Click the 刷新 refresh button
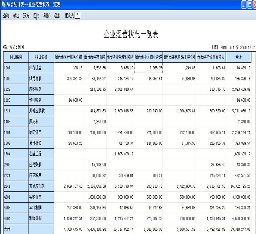 (46, 16)
